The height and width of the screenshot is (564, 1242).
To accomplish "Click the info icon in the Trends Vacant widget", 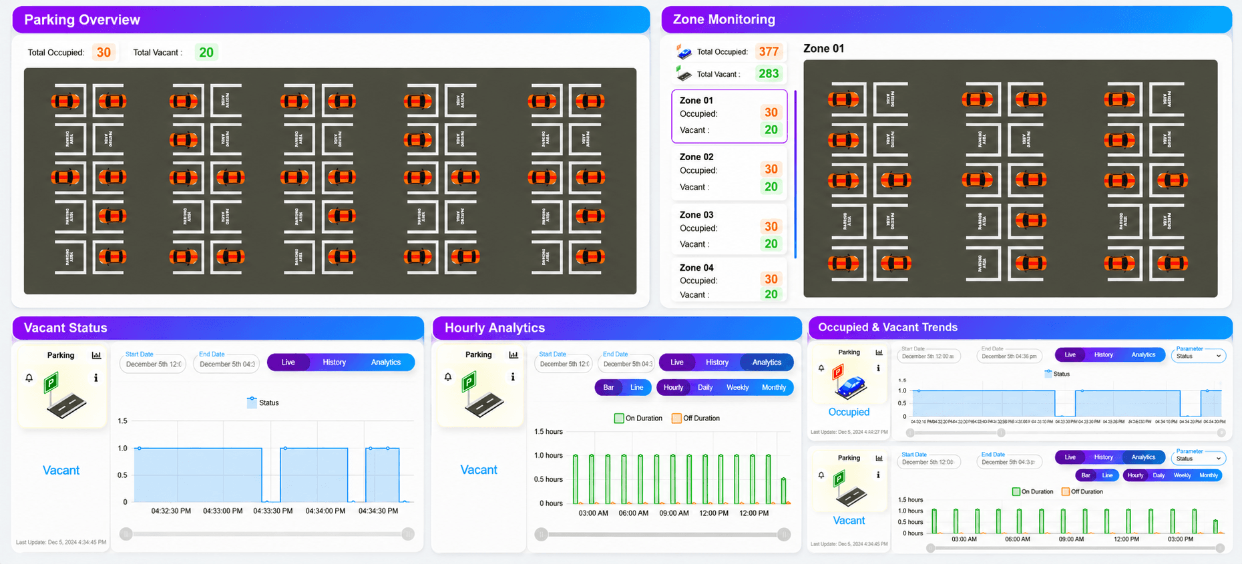I will click(x=878, y=475).
